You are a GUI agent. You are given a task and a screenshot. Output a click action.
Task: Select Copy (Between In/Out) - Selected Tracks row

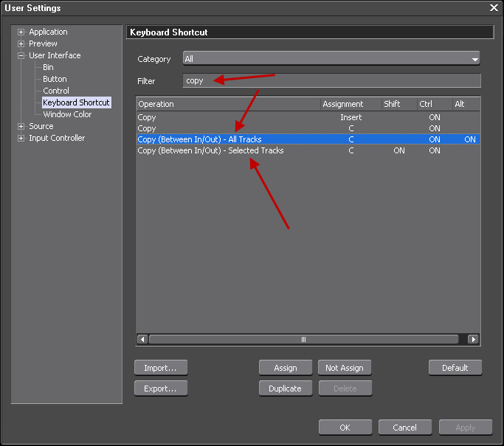coord(308,150)
